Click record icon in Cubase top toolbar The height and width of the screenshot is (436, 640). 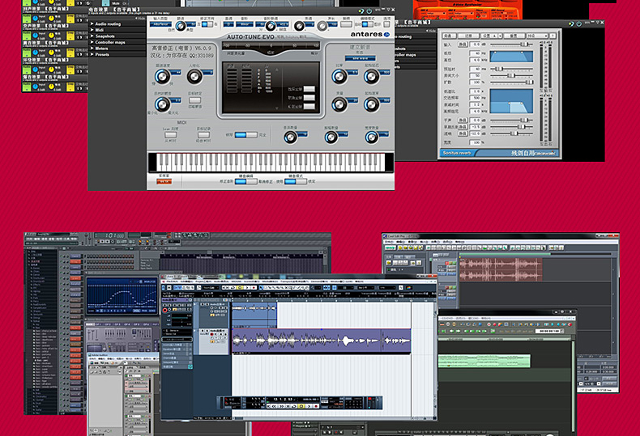[254, 288]
